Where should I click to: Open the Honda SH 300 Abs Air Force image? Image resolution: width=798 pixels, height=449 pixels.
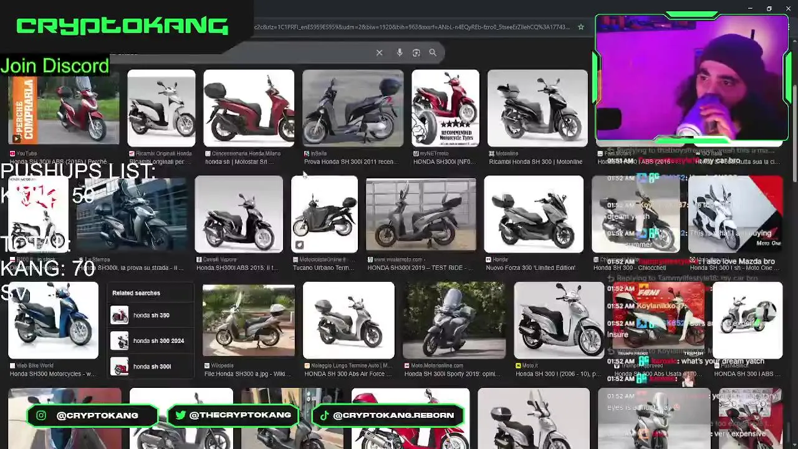pyautogui.click(x=349, y=321)
